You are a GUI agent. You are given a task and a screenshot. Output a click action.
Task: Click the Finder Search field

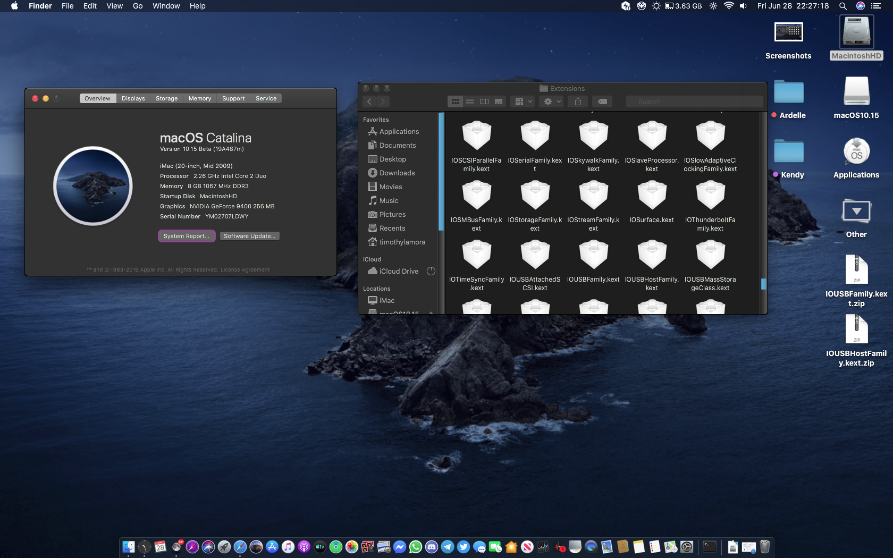coord(694,102)
